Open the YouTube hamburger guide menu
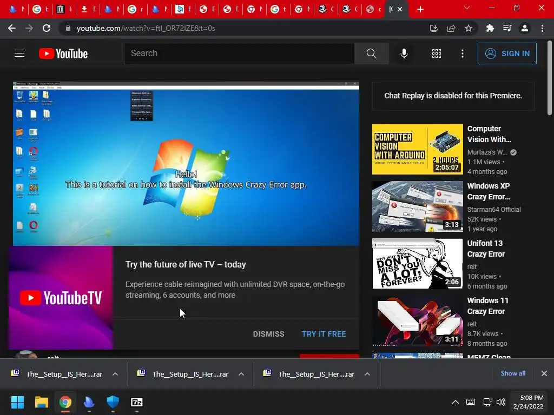This screenshot has height=415, width=554. 19,53
